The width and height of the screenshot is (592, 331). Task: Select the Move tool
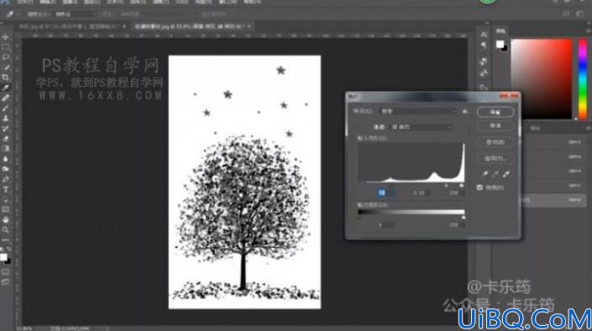(x=5, y=37)
